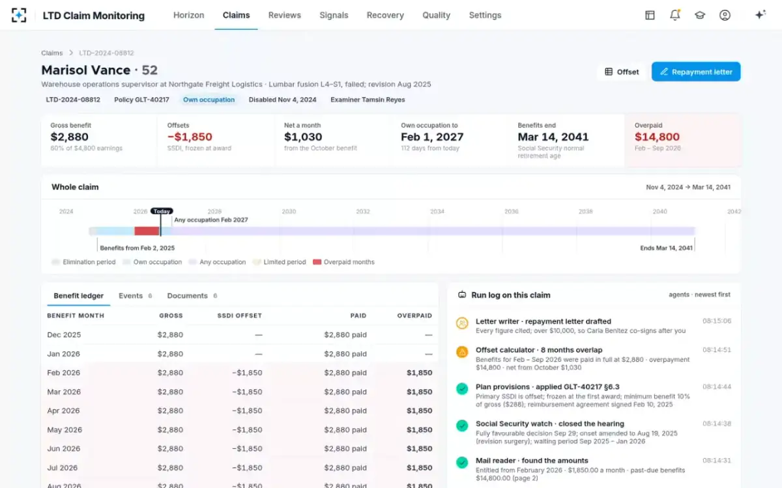Image resolution: width=782 pixels, height=488 pixels.
Task: Click the Limited period legend swatch
Action: (x=257, y=262)
